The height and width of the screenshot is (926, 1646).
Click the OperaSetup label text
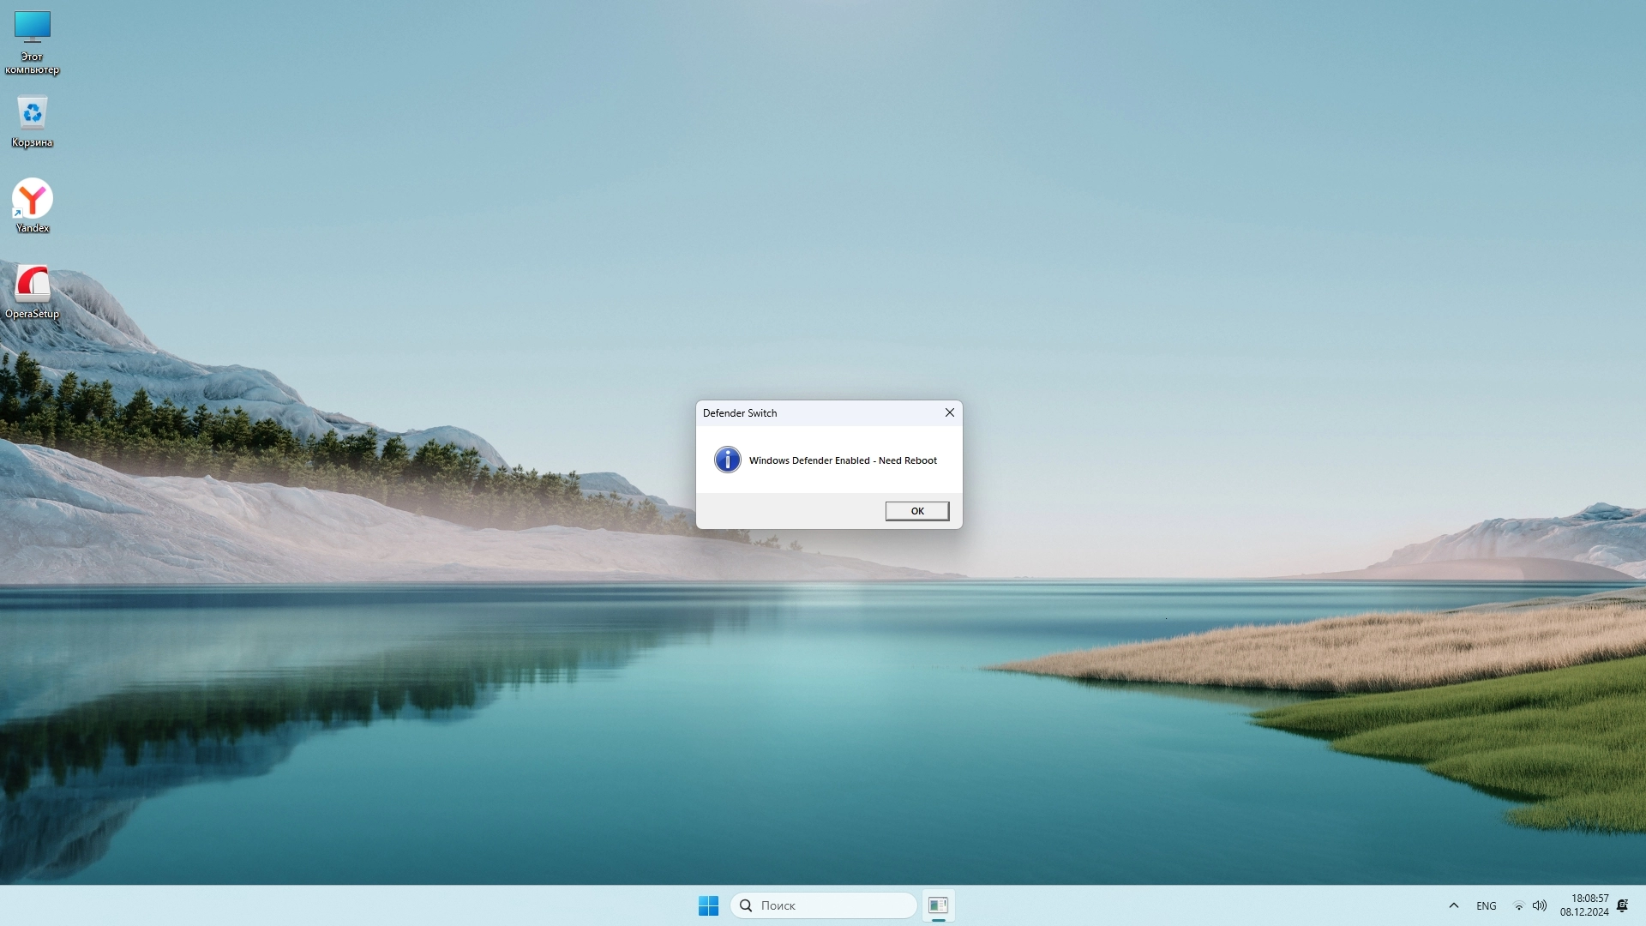coord(33,314)
